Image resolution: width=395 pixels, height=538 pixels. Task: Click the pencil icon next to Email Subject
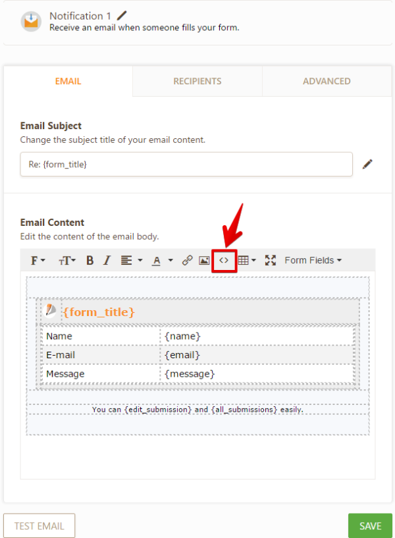367,164
